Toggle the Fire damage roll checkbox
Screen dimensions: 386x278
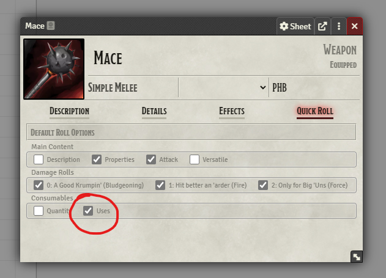(x=160, y=185)
